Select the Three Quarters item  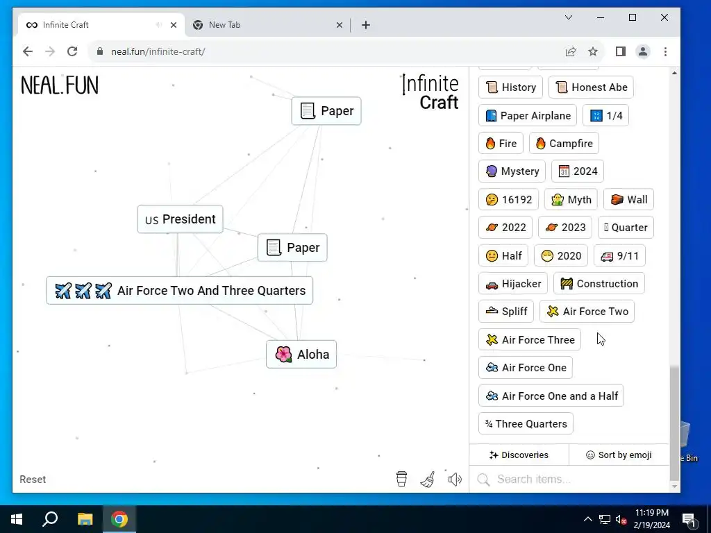[526, 424]
